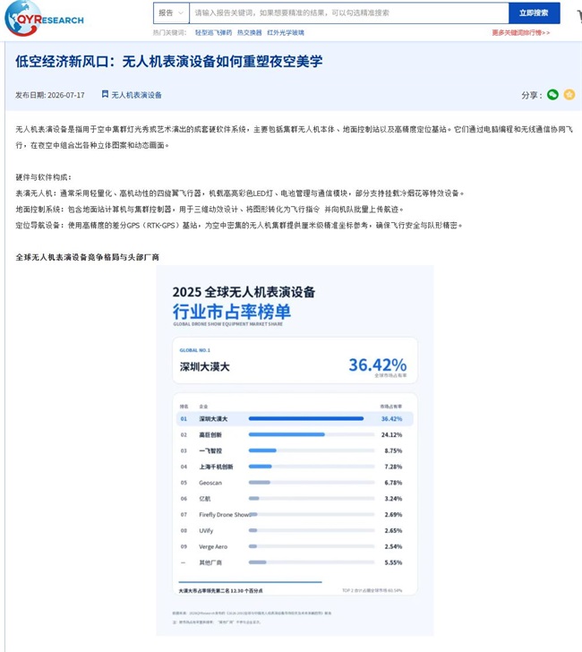Viewport: 582px width, 652px height.
Task: Share via the yellow star Qzone icon
Action: coord(569,95)
